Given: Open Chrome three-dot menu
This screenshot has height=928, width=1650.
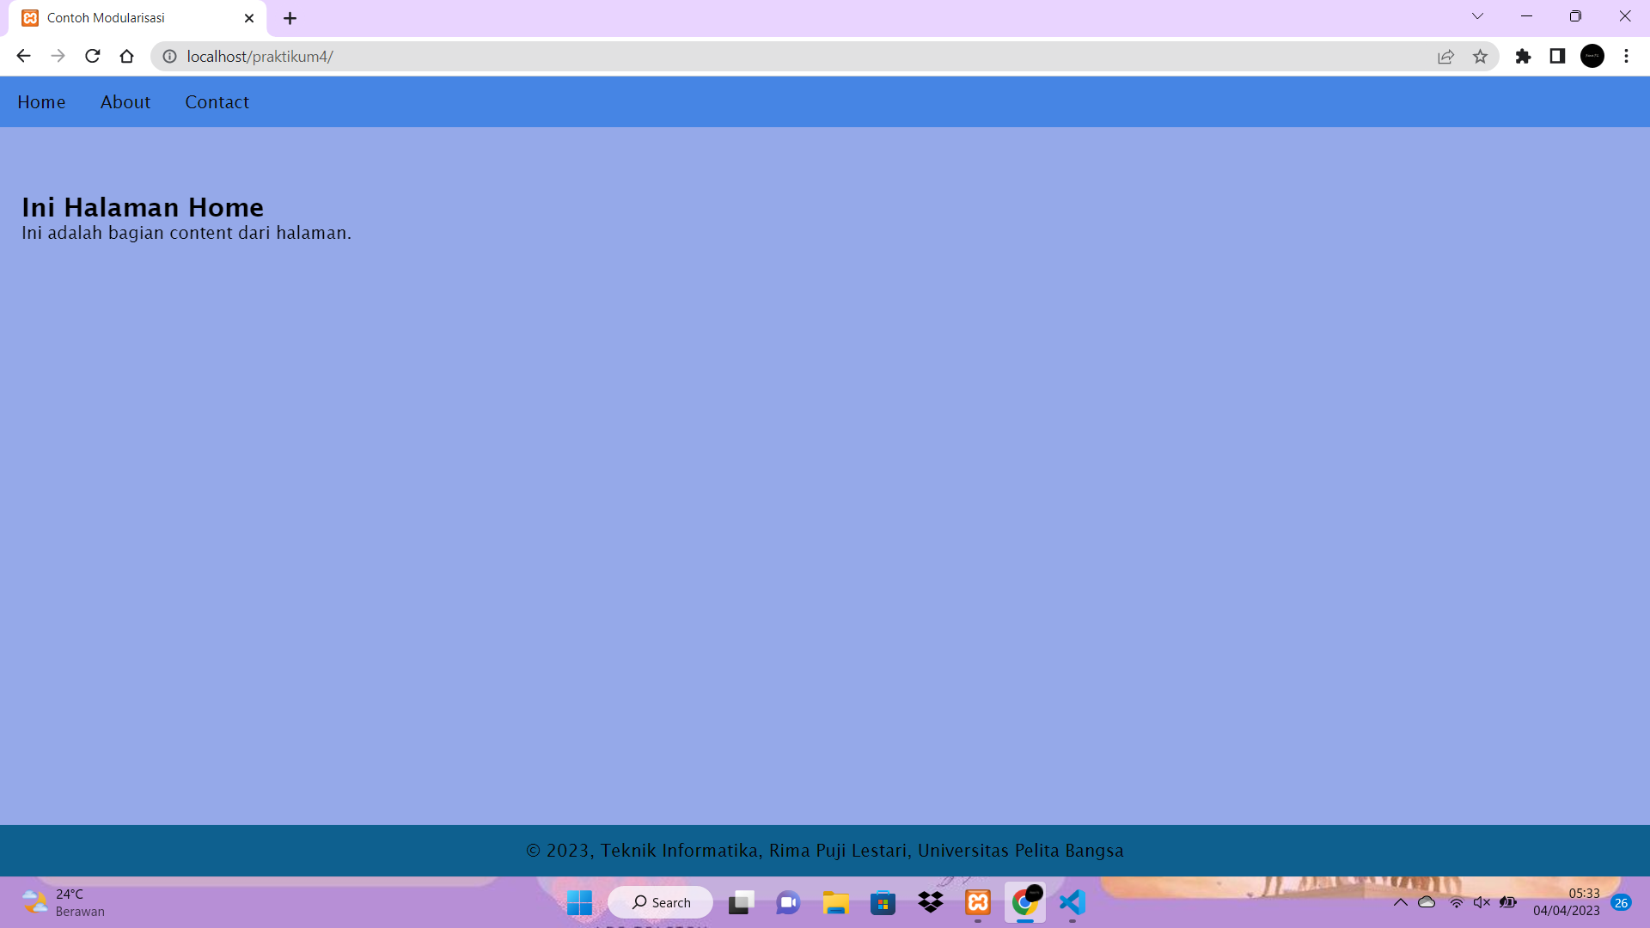Looking at the screenshot, I should (x=1626, y=57).
